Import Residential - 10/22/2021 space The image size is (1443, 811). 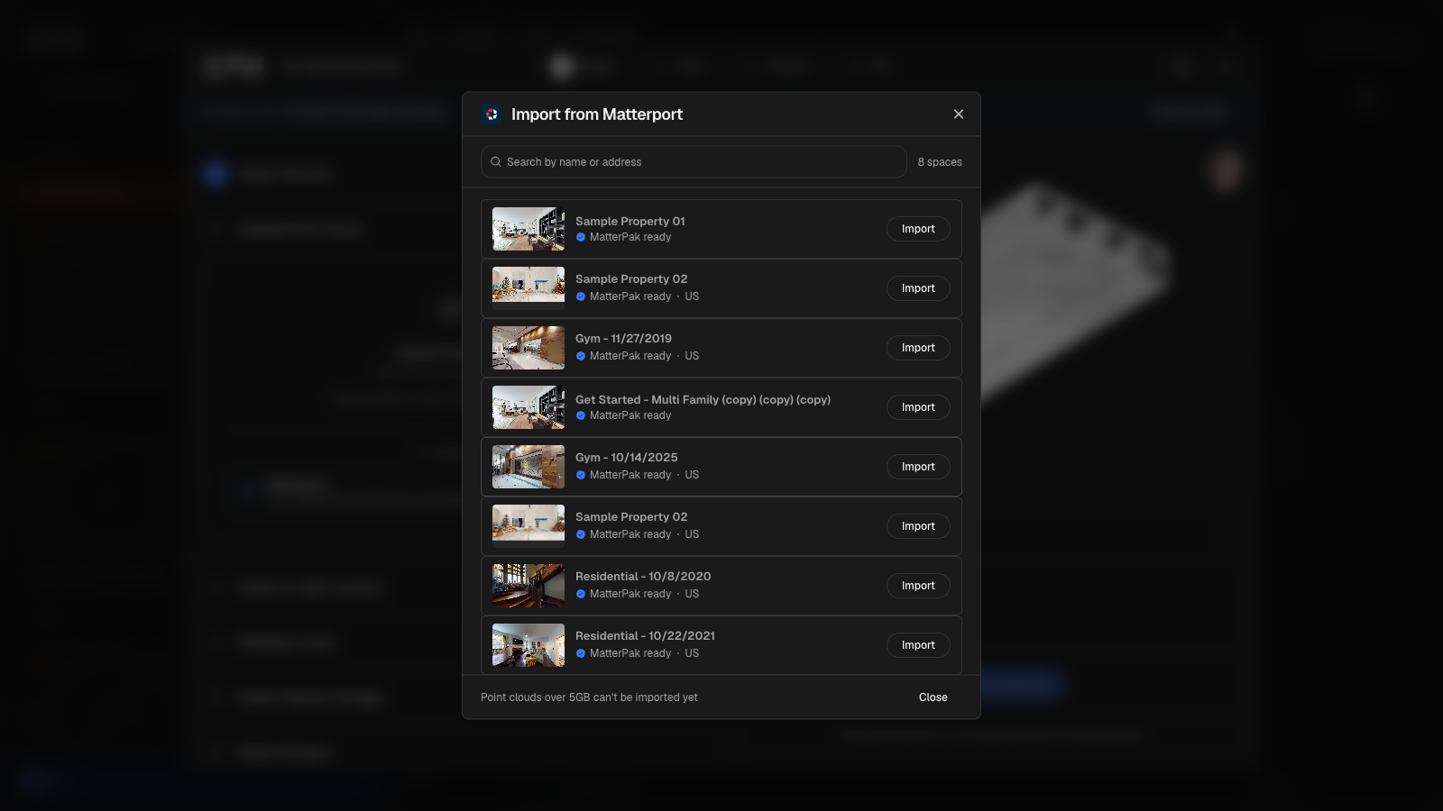point(918,645)
